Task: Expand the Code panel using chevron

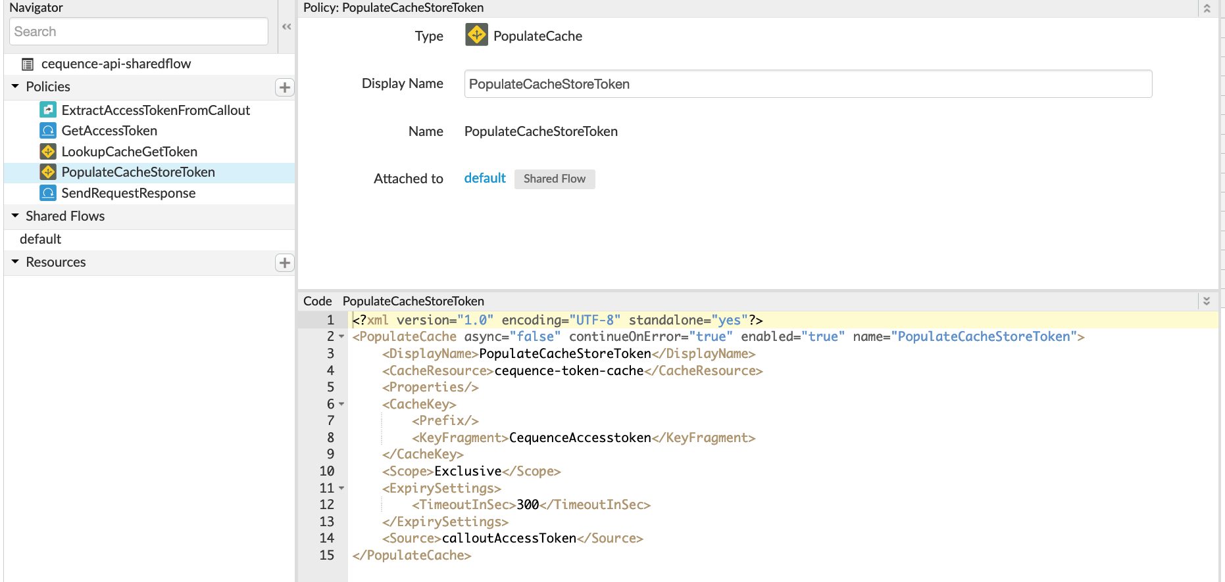Action: [x=1207, y=301]
